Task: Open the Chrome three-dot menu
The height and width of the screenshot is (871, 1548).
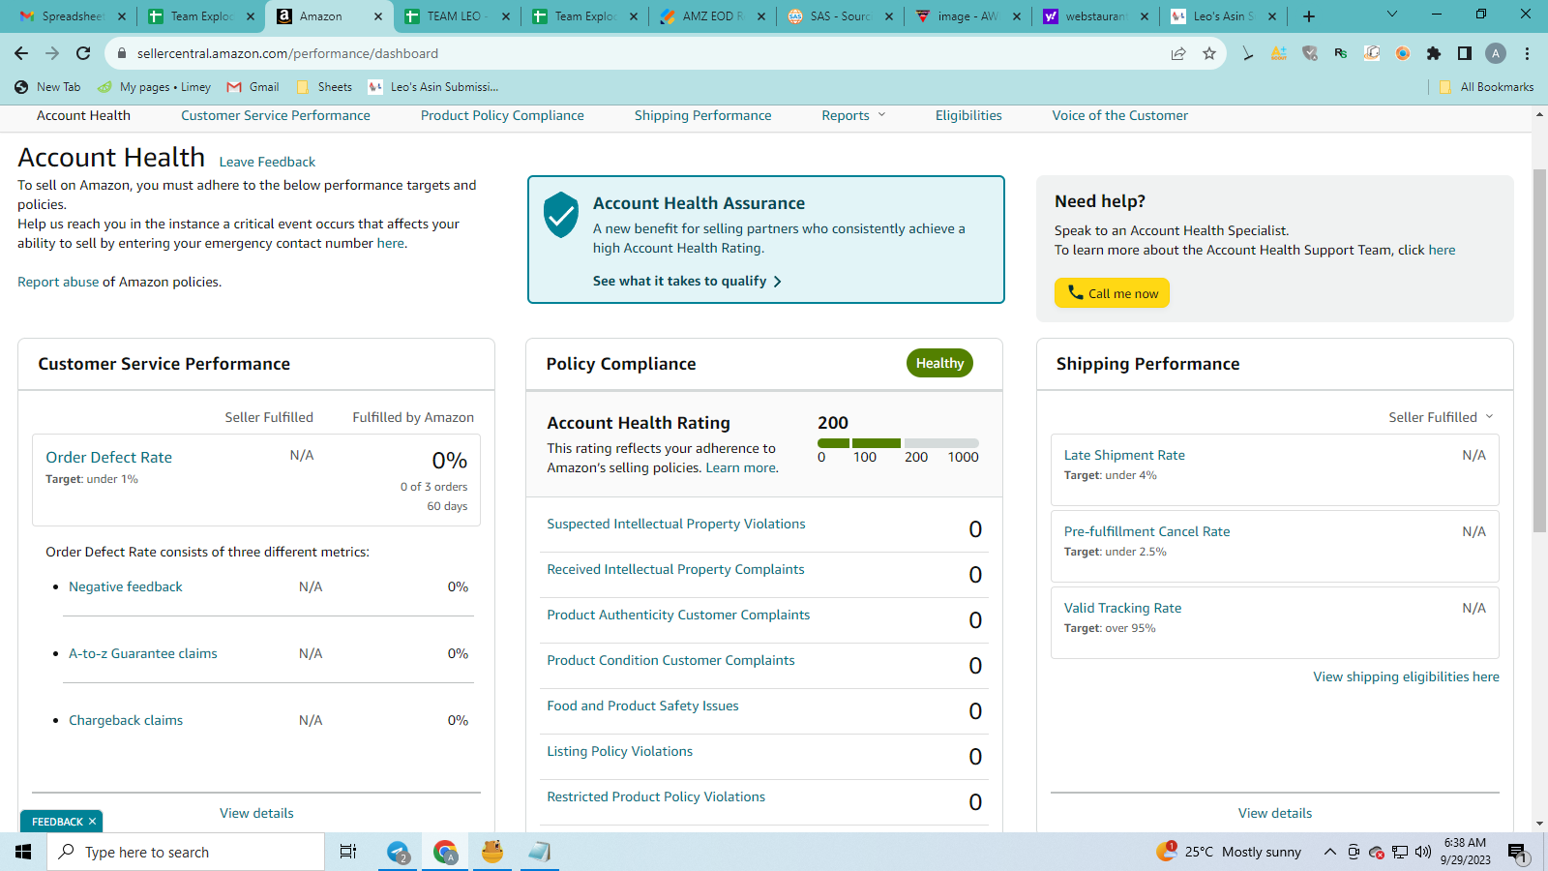Action: coord(1527,53)
